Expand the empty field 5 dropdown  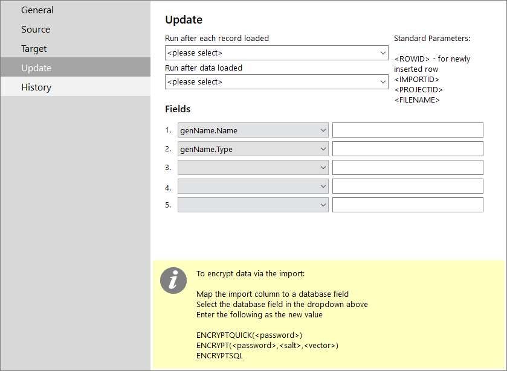[253, 205]
